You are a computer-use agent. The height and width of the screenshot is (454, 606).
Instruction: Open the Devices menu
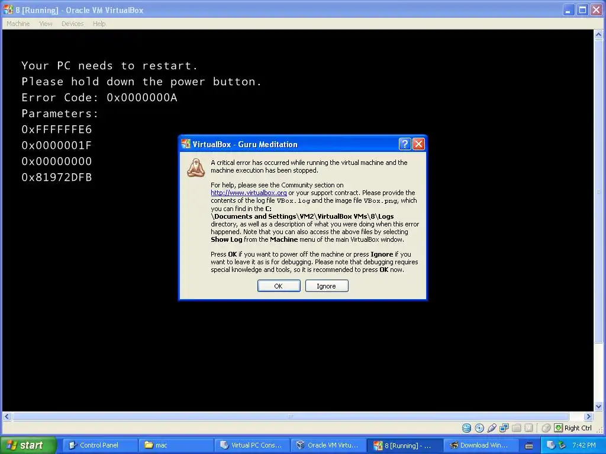coord(72,24)
